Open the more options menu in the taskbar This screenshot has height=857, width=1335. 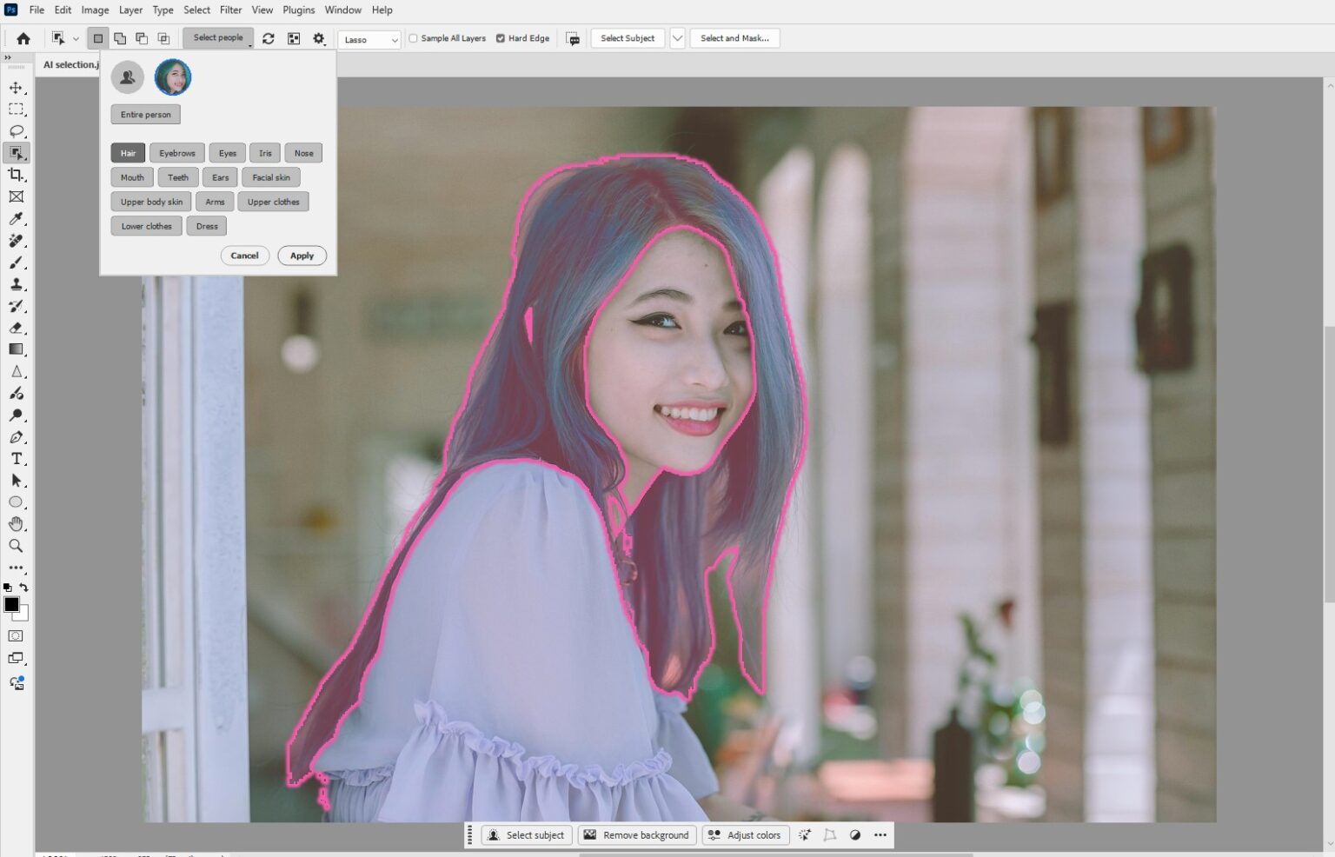click(880, 835)
